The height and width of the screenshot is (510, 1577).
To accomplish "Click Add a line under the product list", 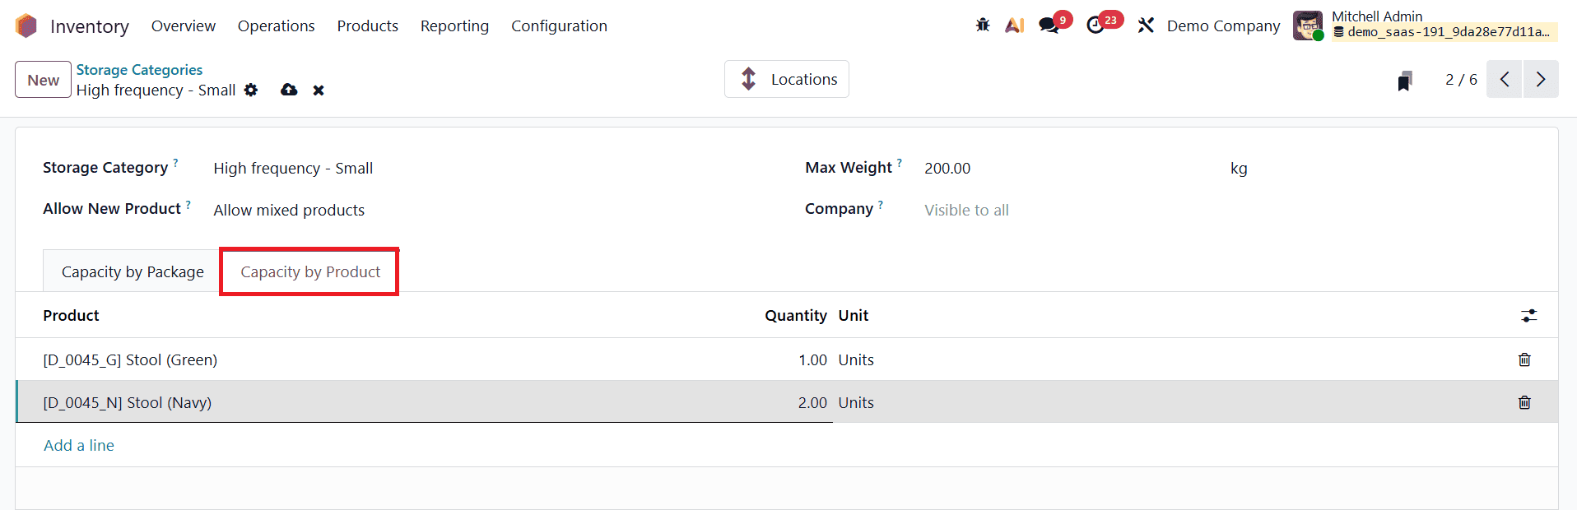I will (78, 445).
